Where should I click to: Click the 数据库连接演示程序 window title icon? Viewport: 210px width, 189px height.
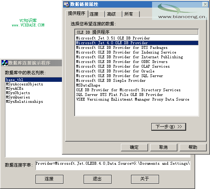(x=5, y=63)
